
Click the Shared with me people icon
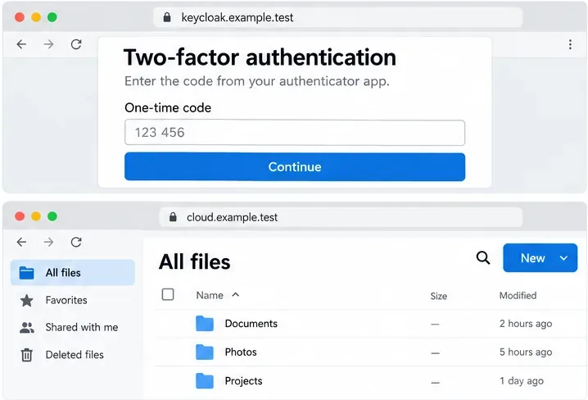tap(27, 328)
